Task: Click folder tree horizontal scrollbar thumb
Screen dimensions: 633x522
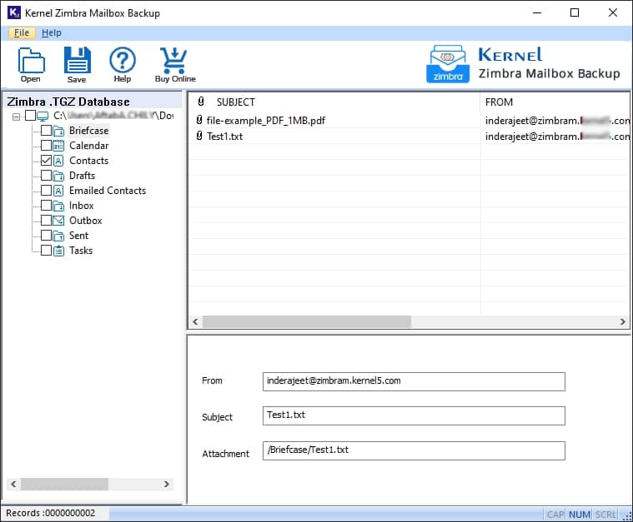Action: (64, 484)
